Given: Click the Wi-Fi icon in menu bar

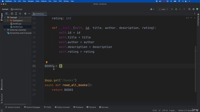Looking at the screenshot, I should point(179,1).
